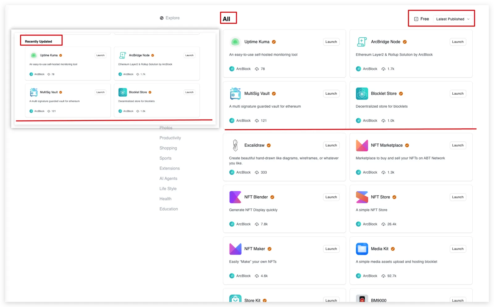This screenshot has width=494, height=307.
Task: Launch Blocklet Store in Recently Updated panel
Action: 189,92
